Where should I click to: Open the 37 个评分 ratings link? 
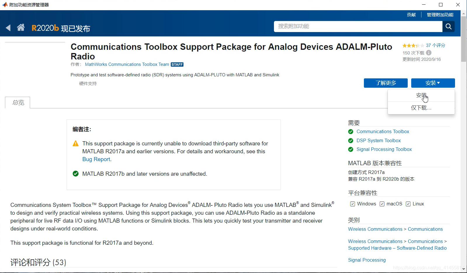coord(435,45)
